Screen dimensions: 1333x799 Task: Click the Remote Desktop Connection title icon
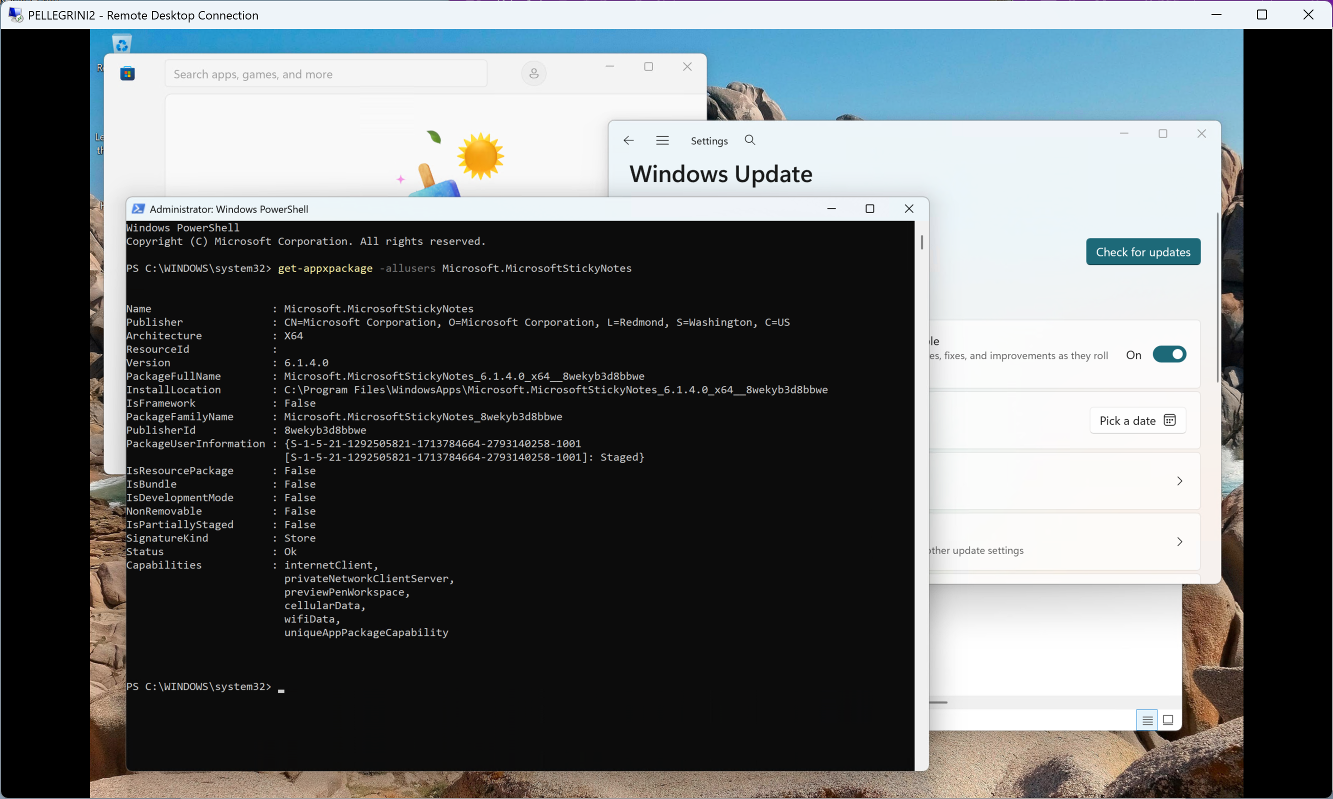click(15, 15)
